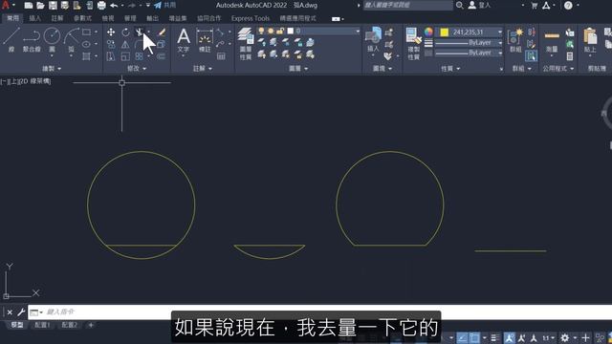Activate the Stretch tool
The image size is (612, 344).
pyautogui.click(x=111, y=56)
